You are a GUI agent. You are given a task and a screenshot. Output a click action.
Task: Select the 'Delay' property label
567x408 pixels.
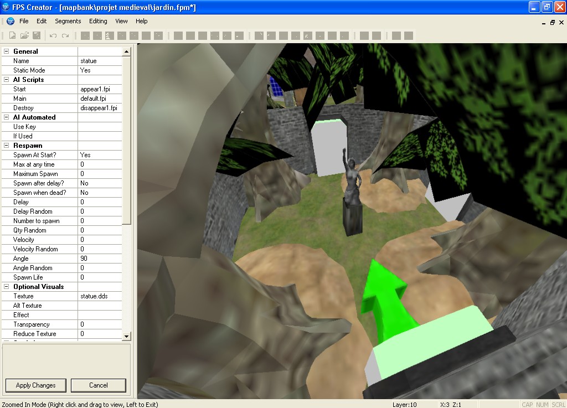(21, 202)
